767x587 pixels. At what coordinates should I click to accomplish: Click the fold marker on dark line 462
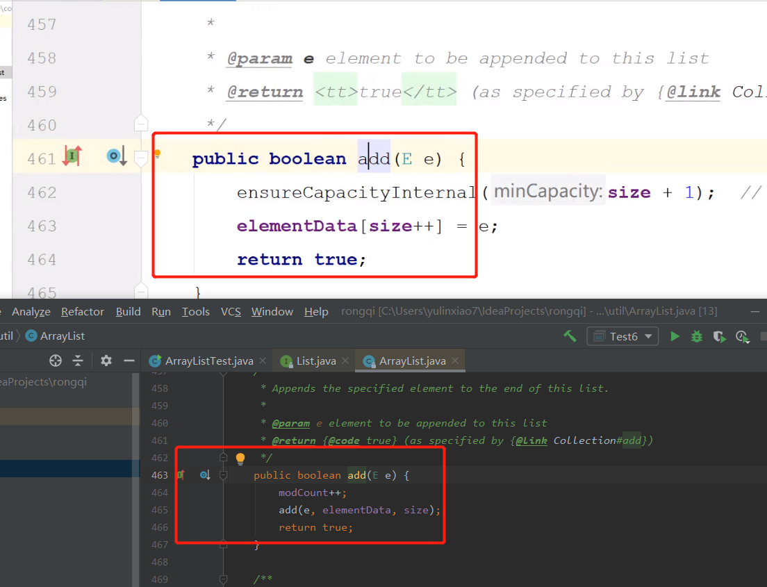click(224, 457)
